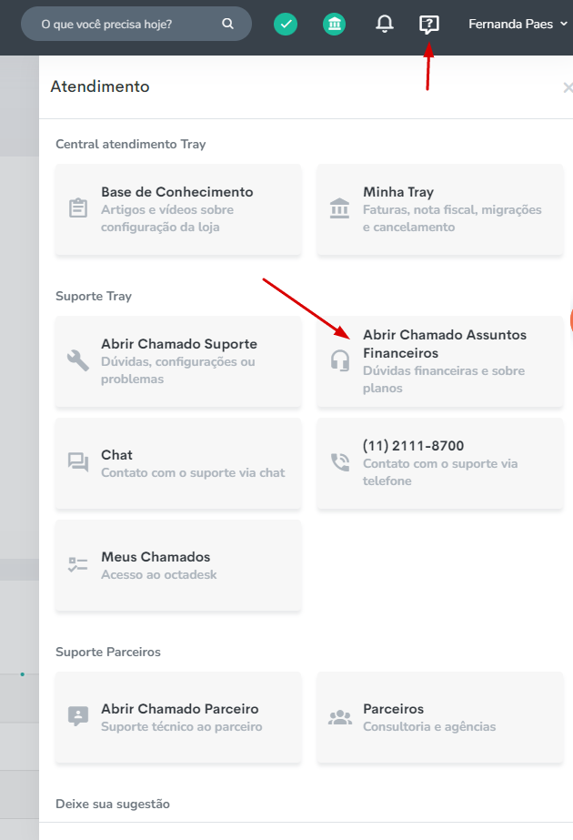This screenshot has width=573, height=840.
Task: Open Meus Chamados octadesk access
Action: pyautogui.click(x=178, y=565)
